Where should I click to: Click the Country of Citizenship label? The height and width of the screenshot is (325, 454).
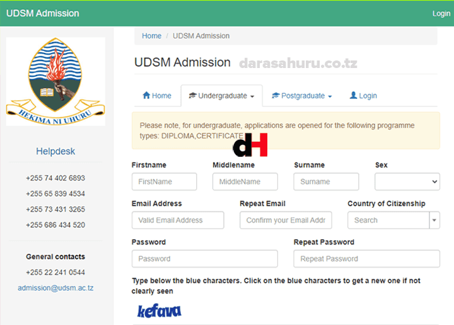(387, 203)
